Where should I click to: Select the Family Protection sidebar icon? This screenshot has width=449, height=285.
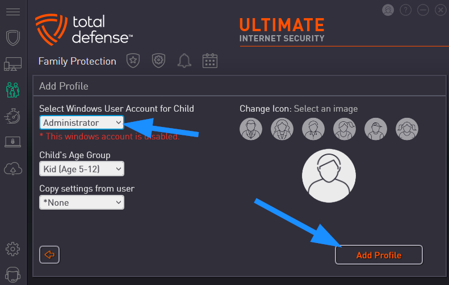(13, 90)
